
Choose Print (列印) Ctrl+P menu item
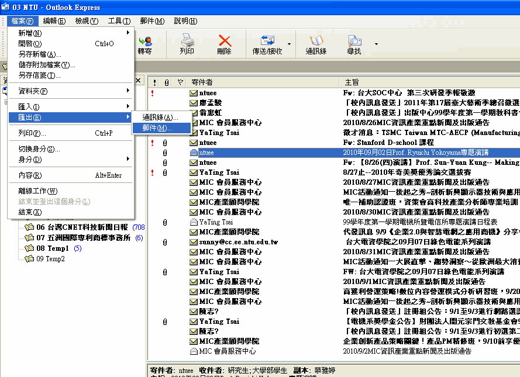click(71, 133)
